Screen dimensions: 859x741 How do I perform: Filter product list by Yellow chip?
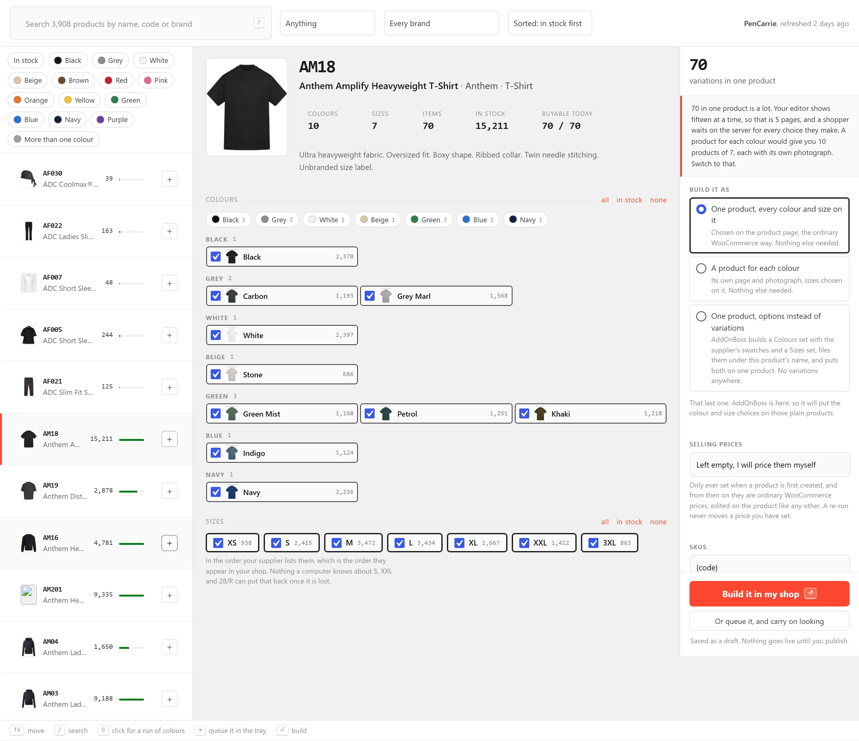pyautogui.click(x=79, y=100)
